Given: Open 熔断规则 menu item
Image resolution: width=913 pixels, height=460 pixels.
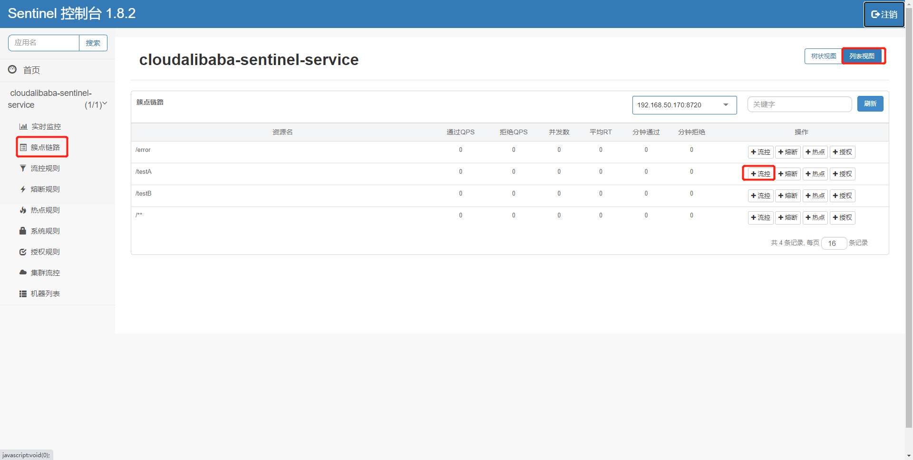Looking at the screenshot, I should pyautogui.click(x=45, y=189).
